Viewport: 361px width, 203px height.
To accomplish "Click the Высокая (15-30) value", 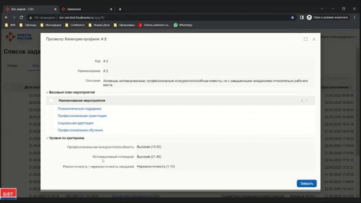I will (x=149, y=147).
